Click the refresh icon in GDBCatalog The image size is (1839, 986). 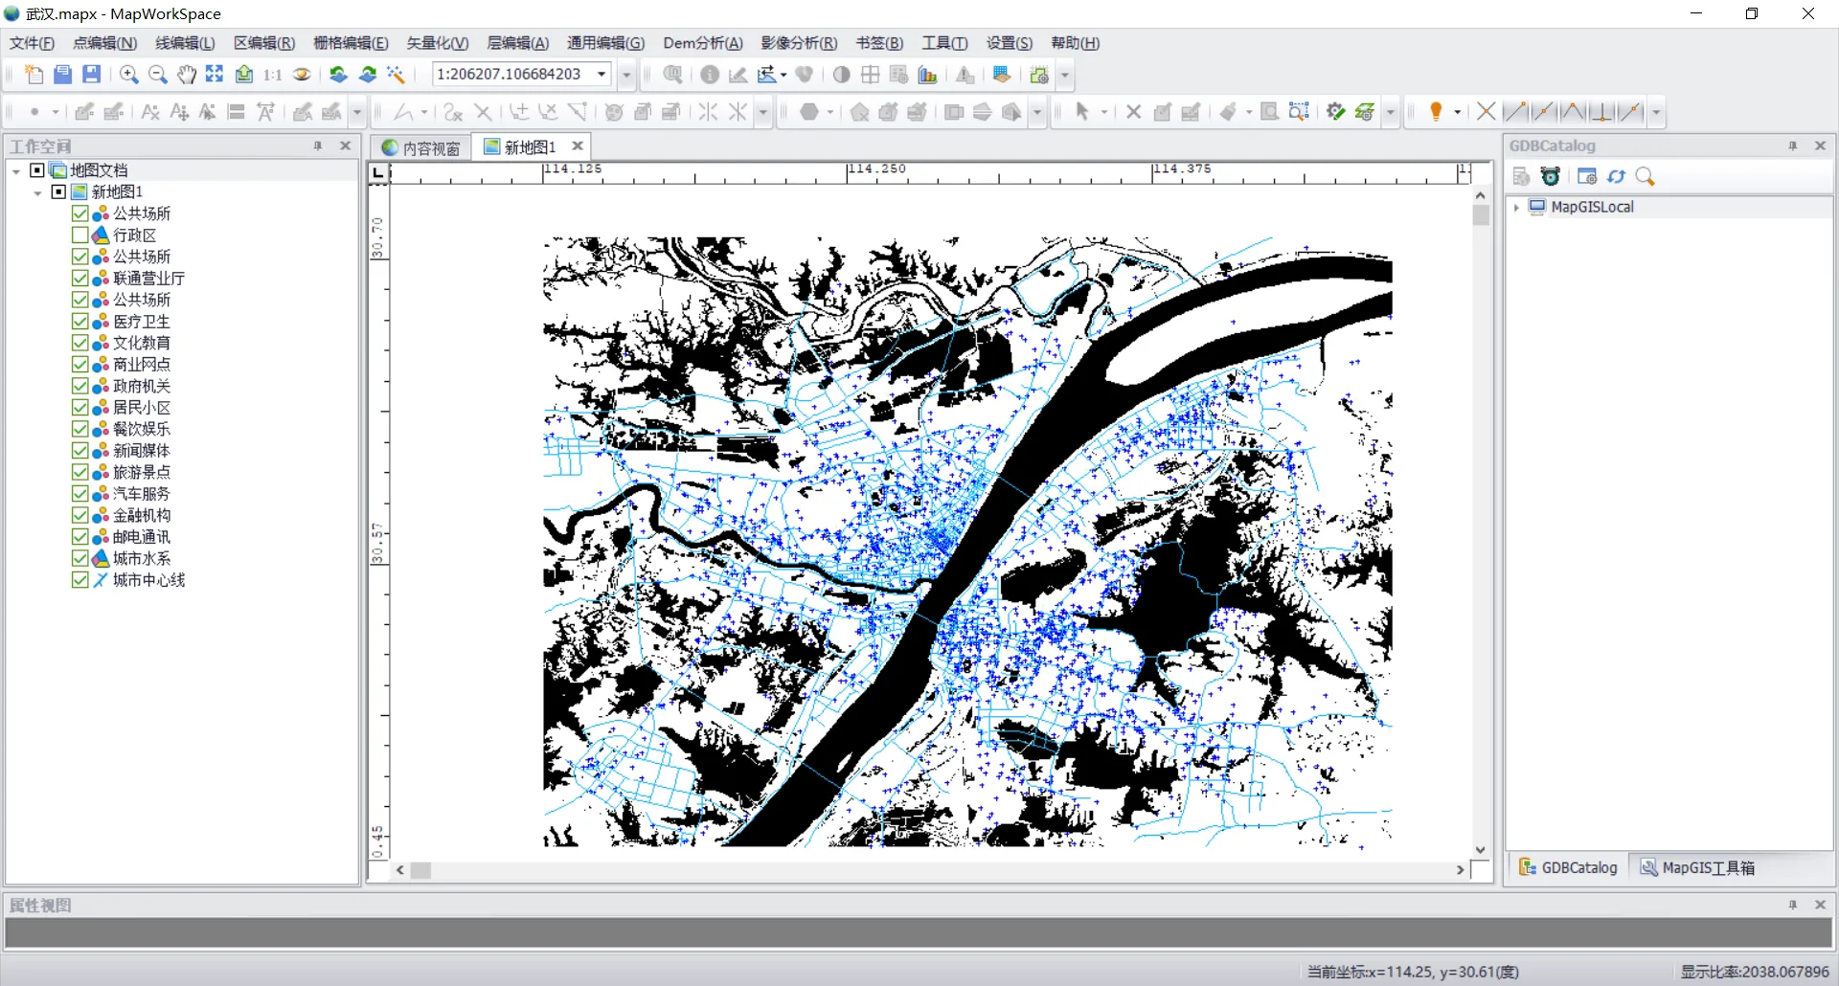click(1617, 176)
